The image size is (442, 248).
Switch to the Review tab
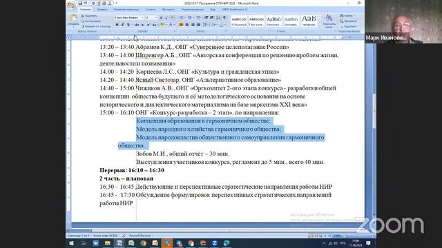pos(192,10)
